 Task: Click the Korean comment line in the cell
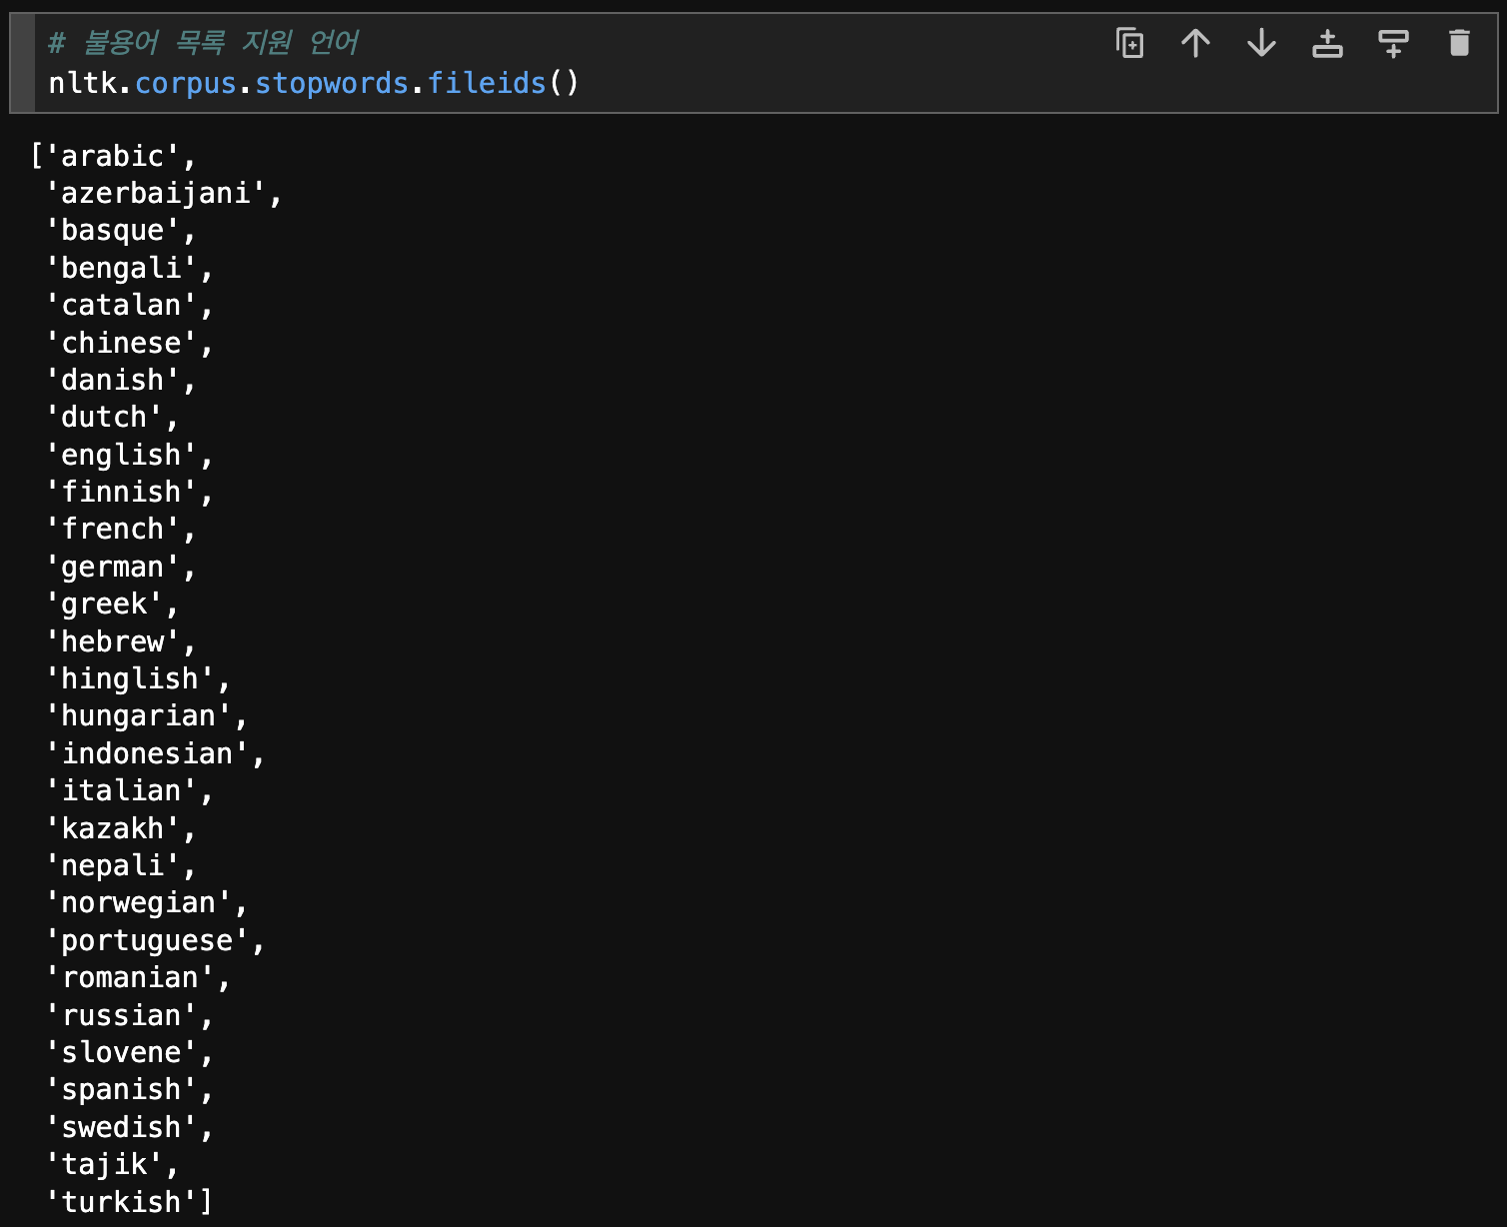203,43
